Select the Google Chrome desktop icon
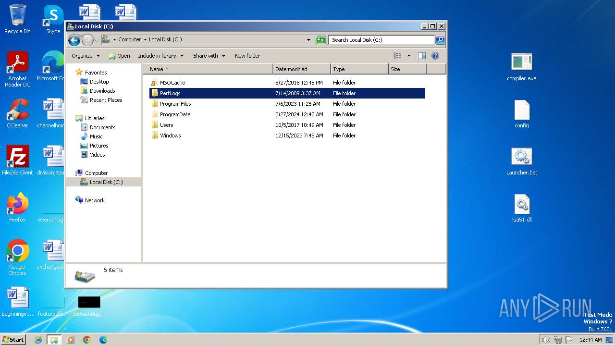Screen dimensions: 615x346 [17, 258]
